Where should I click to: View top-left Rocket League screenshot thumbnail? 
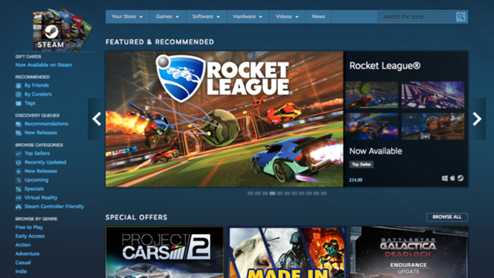(371, 95)
